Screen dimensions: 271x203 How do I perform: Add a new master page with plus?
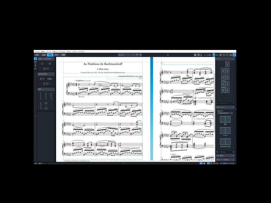pos(217,152)
